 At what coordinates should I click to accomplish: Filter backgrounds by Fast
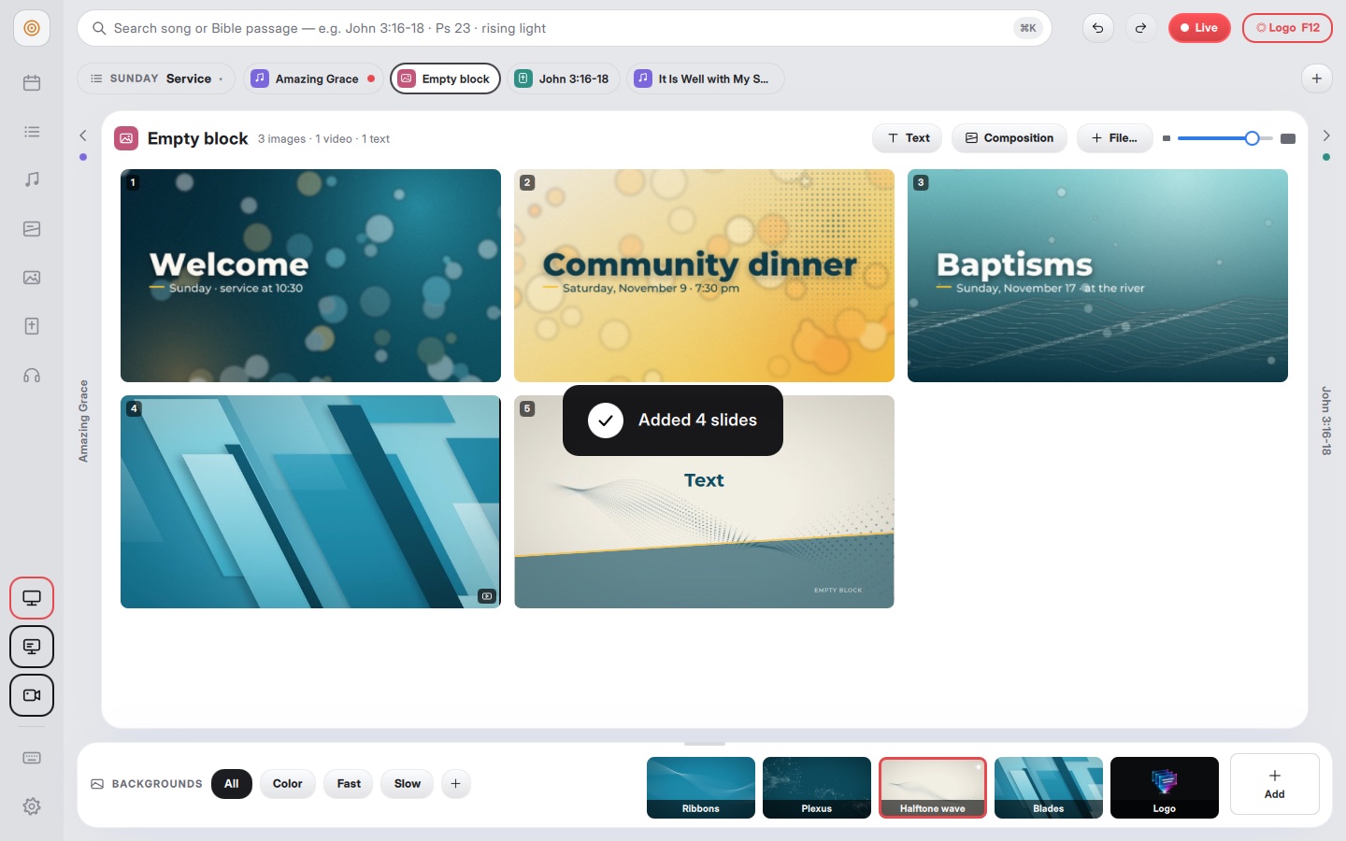coord(349,784)
